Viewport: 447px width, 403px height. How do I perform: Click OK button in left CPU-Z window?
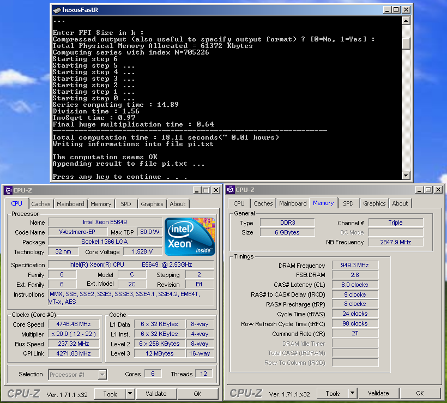(197, 394)
